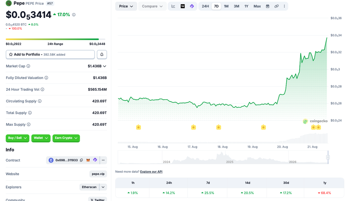Viewport: 346px width, 201px height.
Task: Open the Compare dropdown
Action: pyautogui.click(x=152, y=6)
